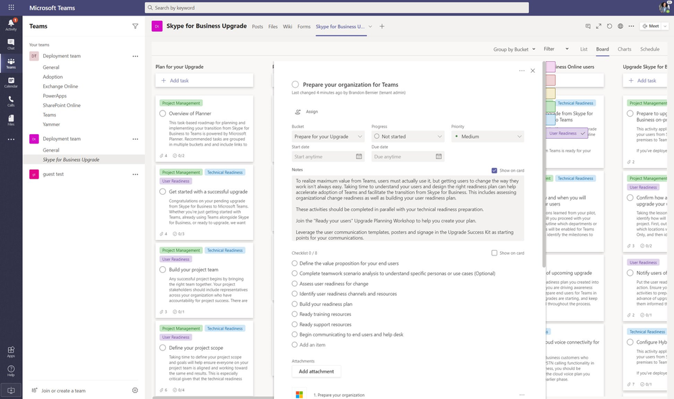
Task: Open the due date calendar picker
Action: (x=439, y=156)
